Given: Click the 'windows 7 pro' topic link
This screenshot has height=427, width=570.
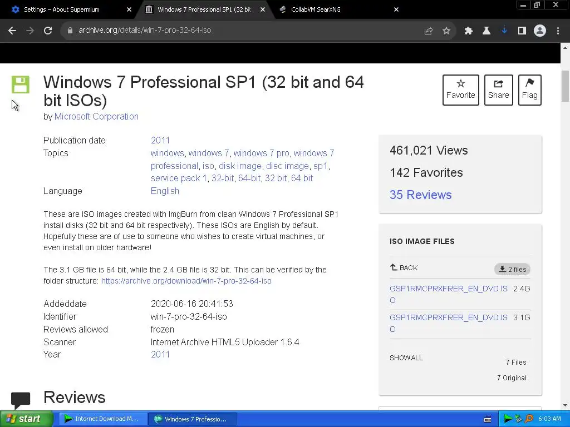Looking at the screenshot, I should click(x=262, y=153).
